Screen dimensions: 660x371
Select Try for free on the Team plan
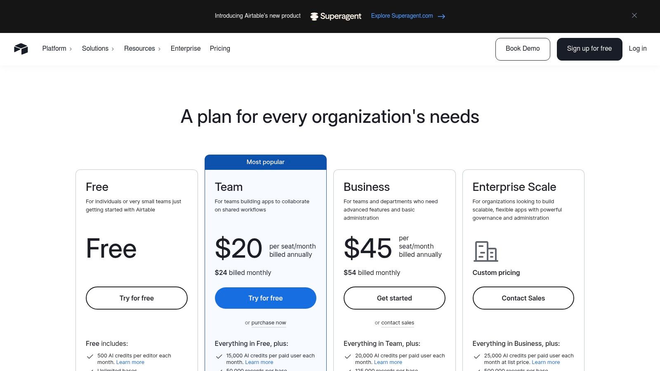[265, 298]
